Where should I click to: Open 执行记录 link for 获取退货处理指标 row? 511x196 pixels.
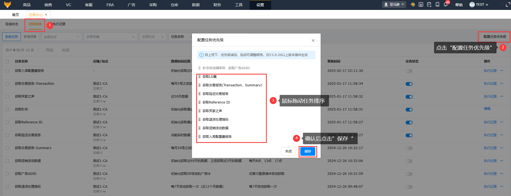pyautogui.click(x=490, y=187)
